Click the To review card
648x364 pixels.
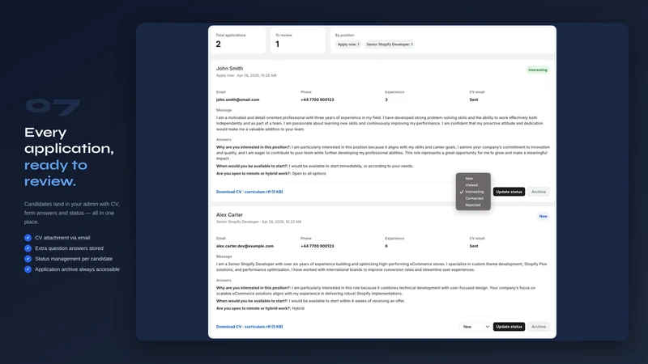click(x=297, y=40)
